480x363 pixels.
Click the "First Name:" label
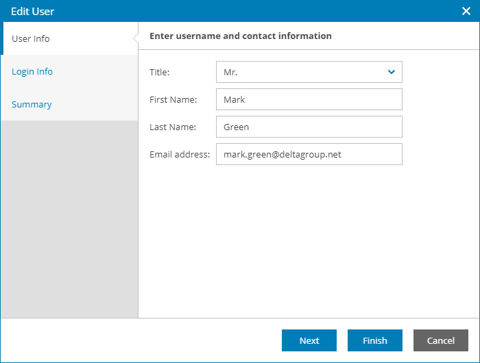pos(173,99)
